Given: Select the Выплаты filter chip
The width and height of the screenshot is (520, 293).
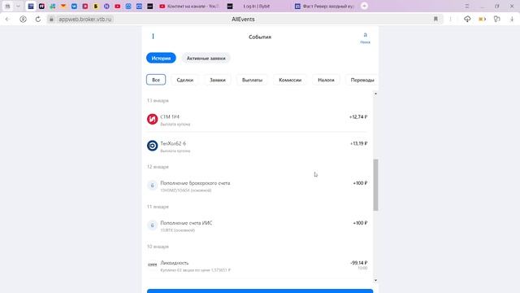Looking at the screenshot, I should (x=252, y=80).
